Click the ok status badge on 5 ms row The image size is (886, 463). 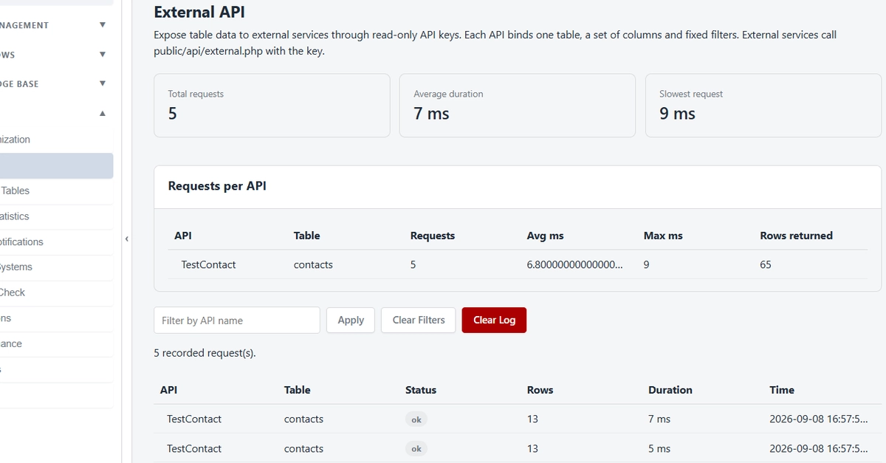point(416,449)
